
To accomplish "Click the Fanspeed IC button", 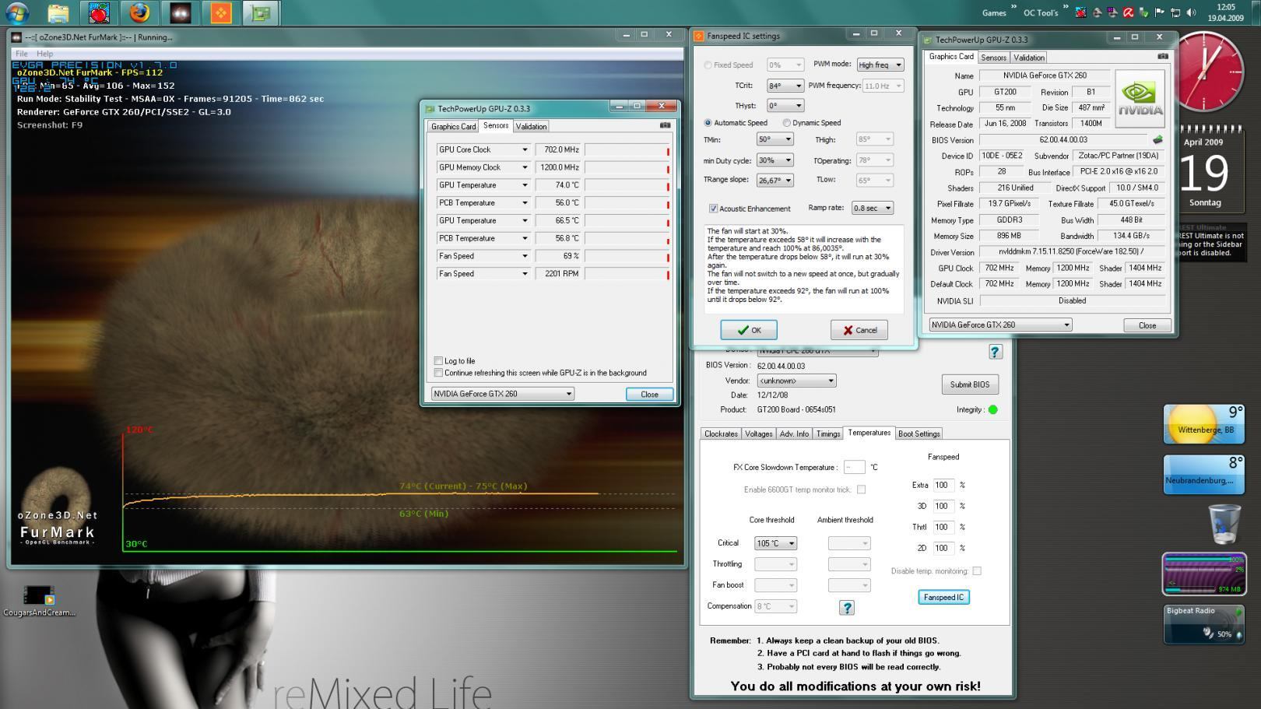I will [x=943, y=597].
